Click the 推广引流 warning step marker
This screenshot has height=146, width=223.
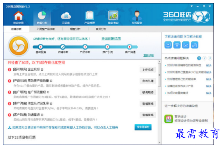[x=107, y=47]
